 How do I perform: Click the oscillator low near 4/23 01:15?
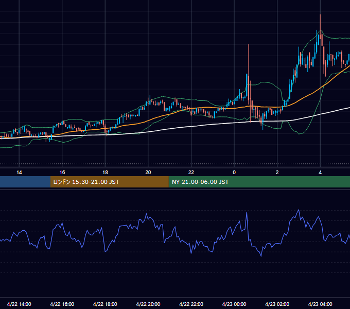tap(261, 255)
